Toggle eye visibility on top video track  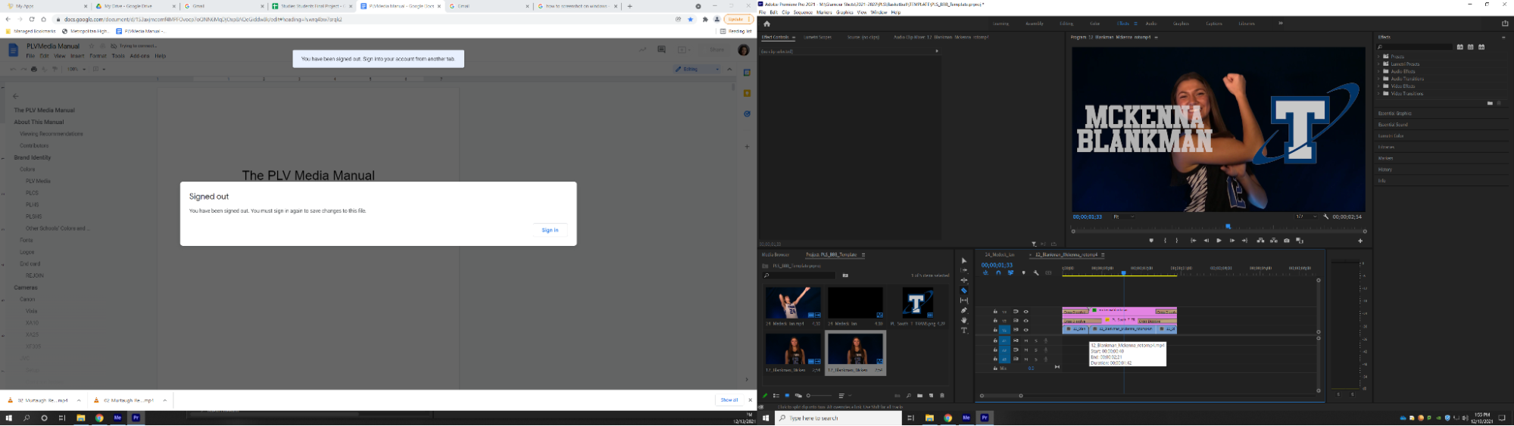1026,312
